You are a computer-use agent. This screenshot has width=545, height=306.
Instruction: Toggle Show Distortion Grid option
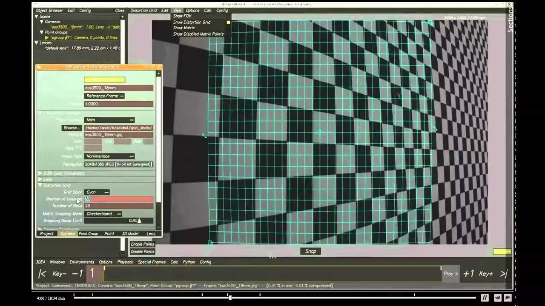192,22
